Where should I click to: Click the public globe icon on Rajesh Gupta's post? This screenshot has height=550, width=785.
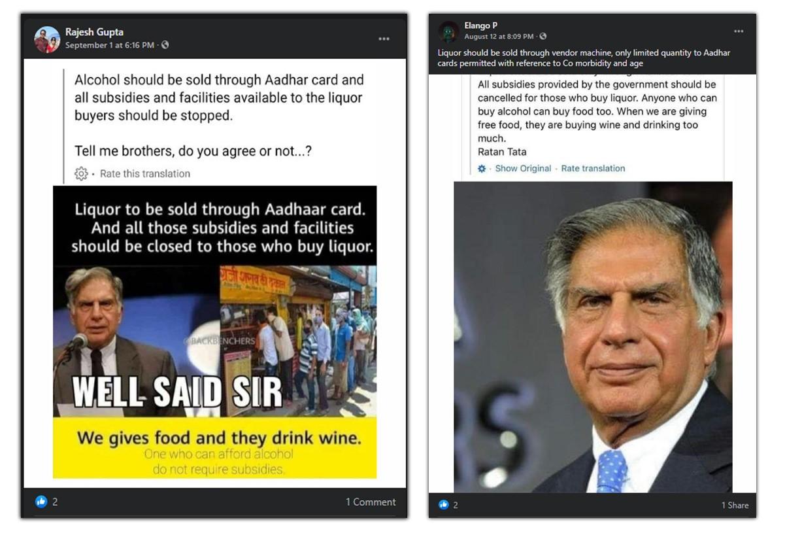point(165,45)
